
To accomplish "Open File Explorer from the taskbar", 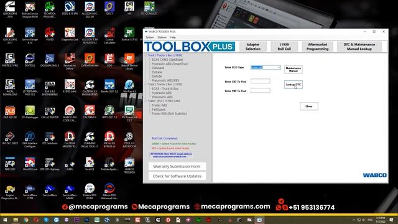I will (16, 220).
